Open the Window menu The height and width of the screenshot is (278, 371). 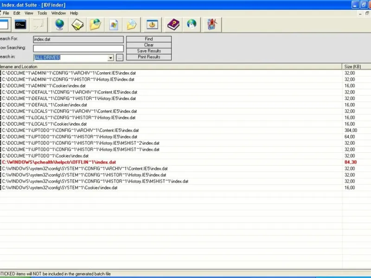(x=58, y=13)
